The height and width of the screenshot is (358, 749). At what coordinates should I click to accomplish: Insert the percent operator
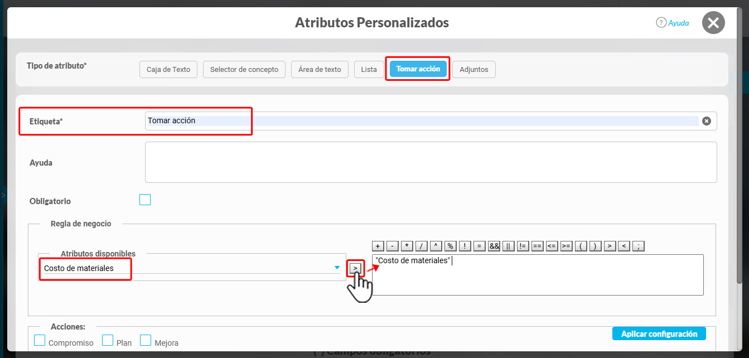451,246
